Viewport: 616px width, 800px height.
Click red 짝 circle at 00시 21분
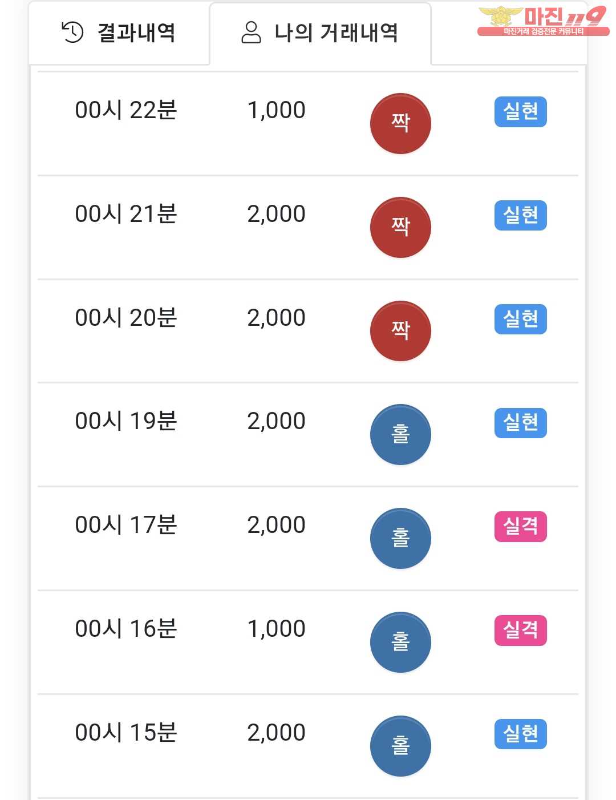(x=400, y=227)
